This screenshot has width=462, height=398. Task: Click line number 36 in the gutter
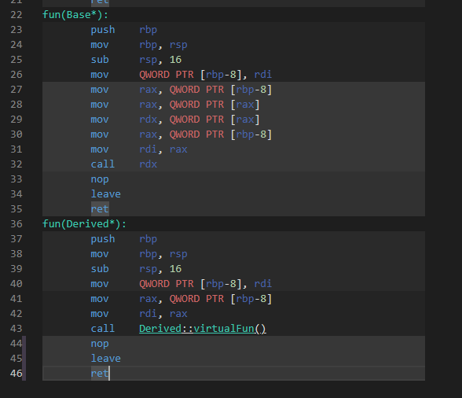click(16, 224)
